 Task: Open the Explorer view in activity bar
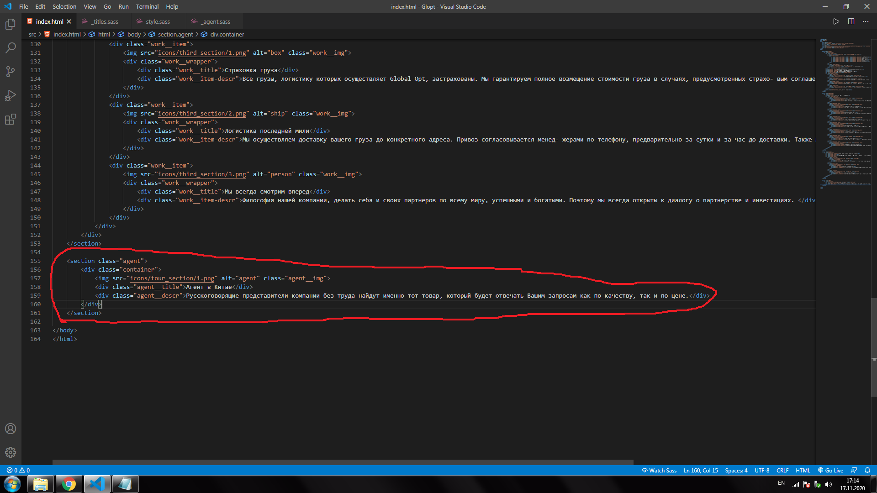tap(11, 24)
